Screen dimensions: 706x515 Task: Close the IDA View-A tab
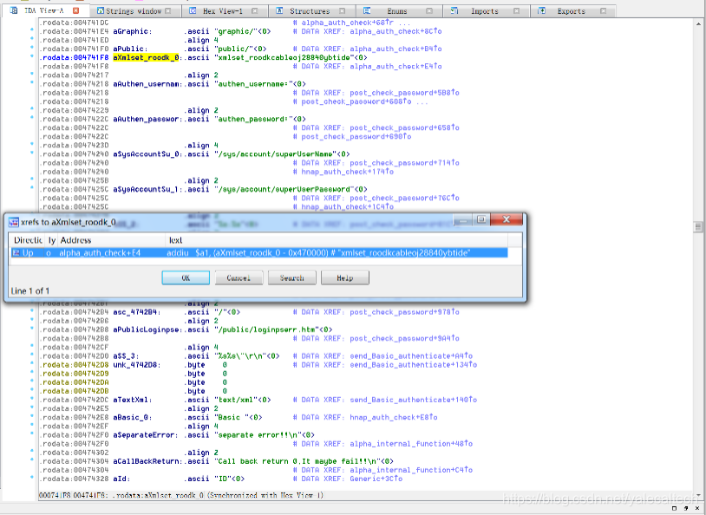[75, 10]
